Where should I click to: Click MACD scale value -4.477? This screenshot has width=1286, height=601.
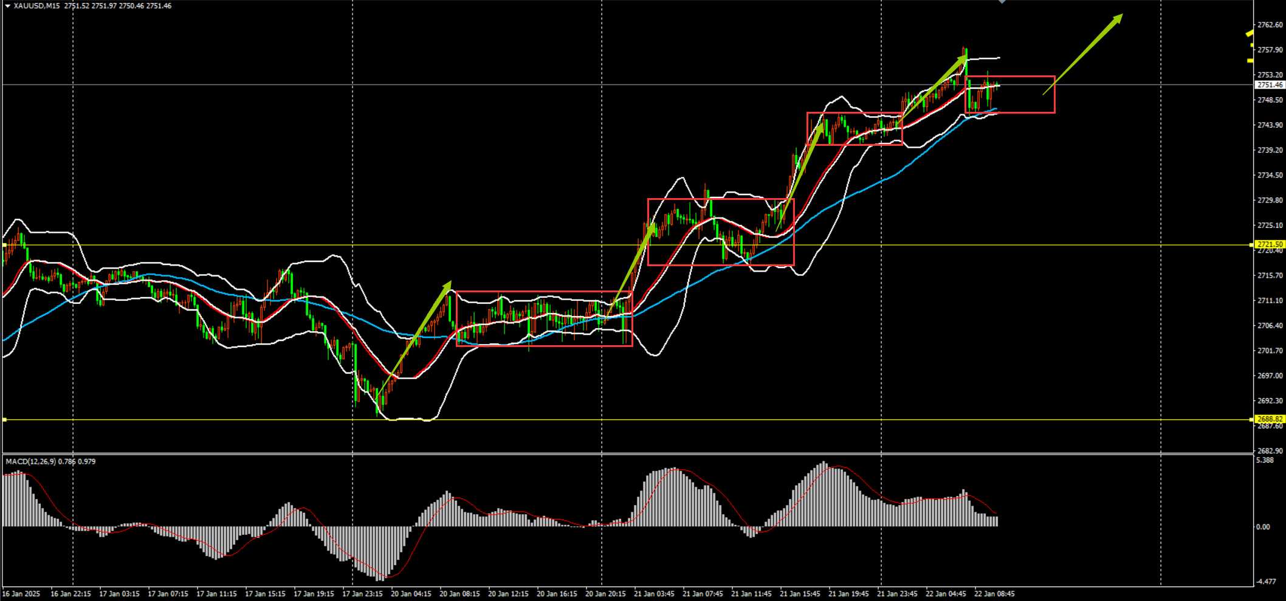click(1265, 582)
